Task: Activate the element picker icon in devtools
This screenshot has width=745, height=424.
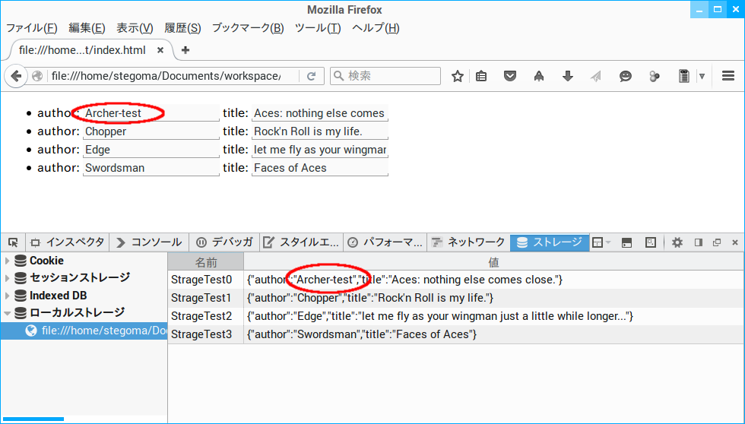Action: [13, 242]
